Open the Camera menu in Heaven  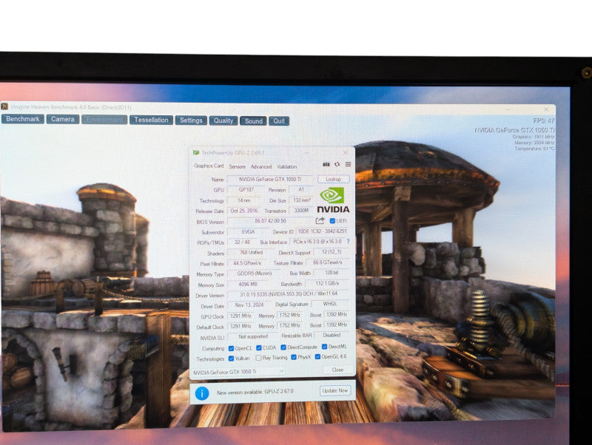point(63,119)
